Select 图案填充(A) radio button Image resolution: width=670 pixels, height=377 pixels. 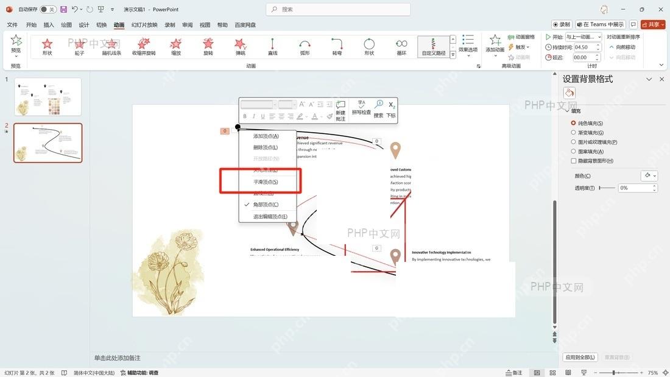[573, 151]
